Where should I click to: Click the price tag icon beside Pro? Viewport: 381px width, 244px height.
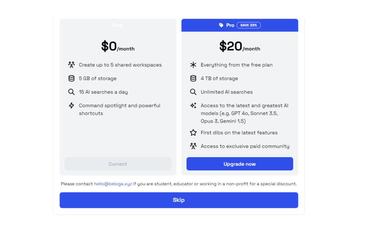(x=221, y=25)
